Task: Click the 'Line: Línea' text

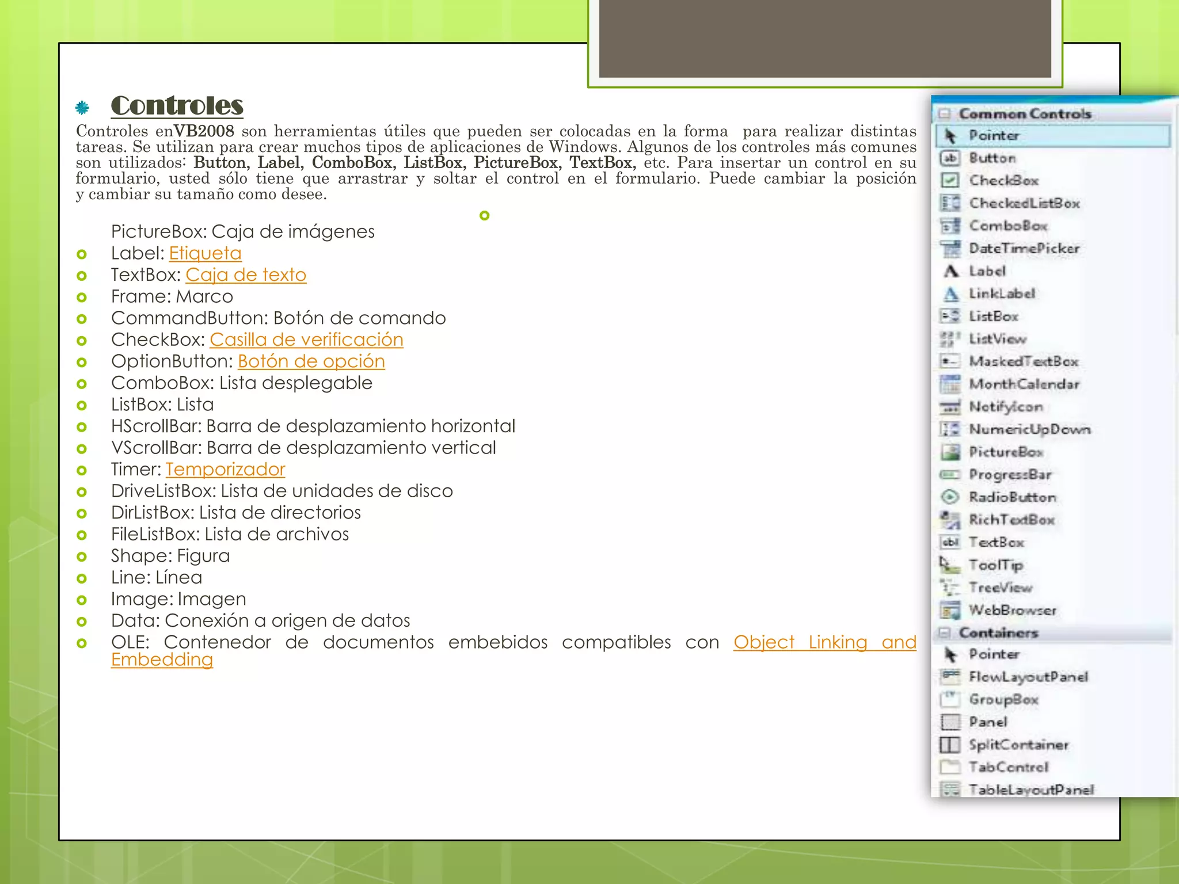Action: point(156,577)
